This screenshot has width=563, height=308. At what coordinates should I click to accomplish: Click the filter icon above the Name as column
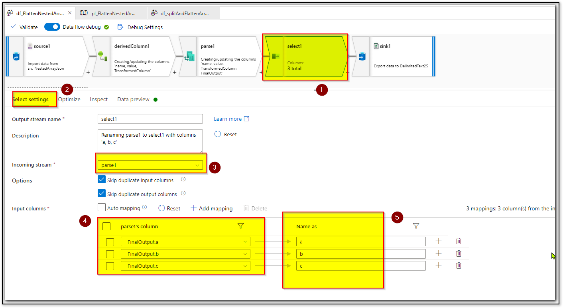tap(416, 226)
